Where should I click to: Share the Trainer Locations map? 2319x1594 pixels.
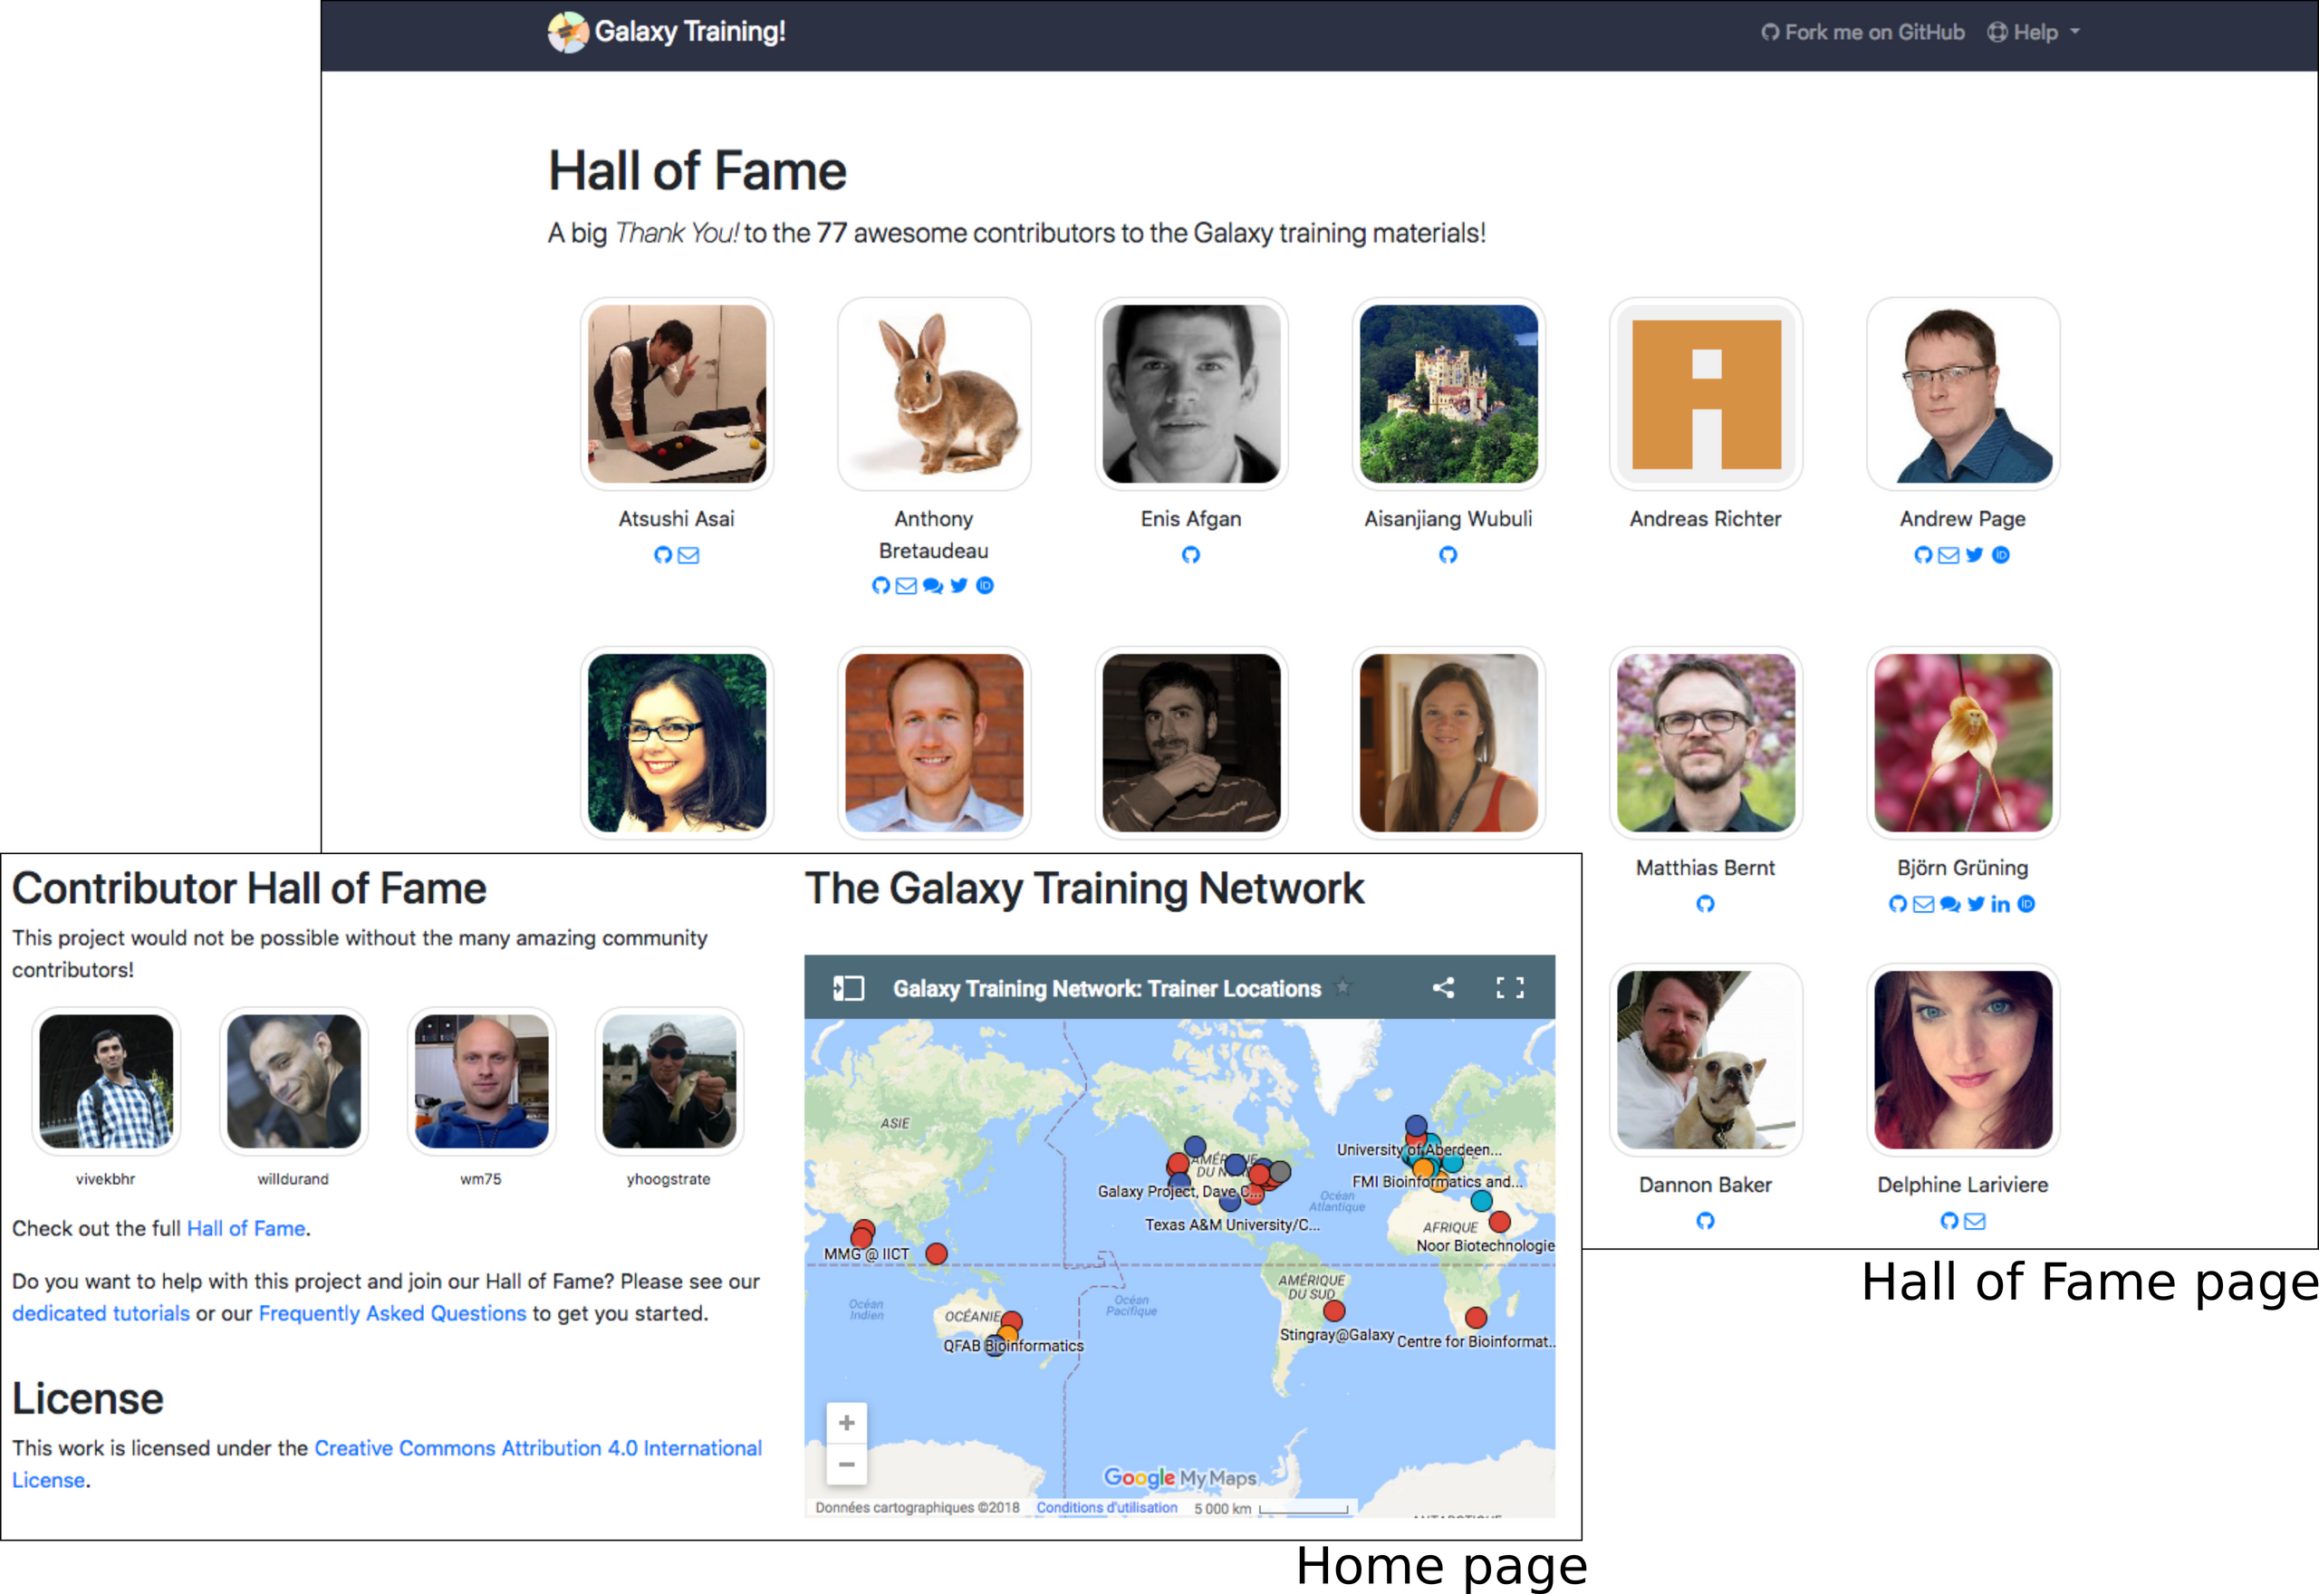click(x=1443, y=988)
